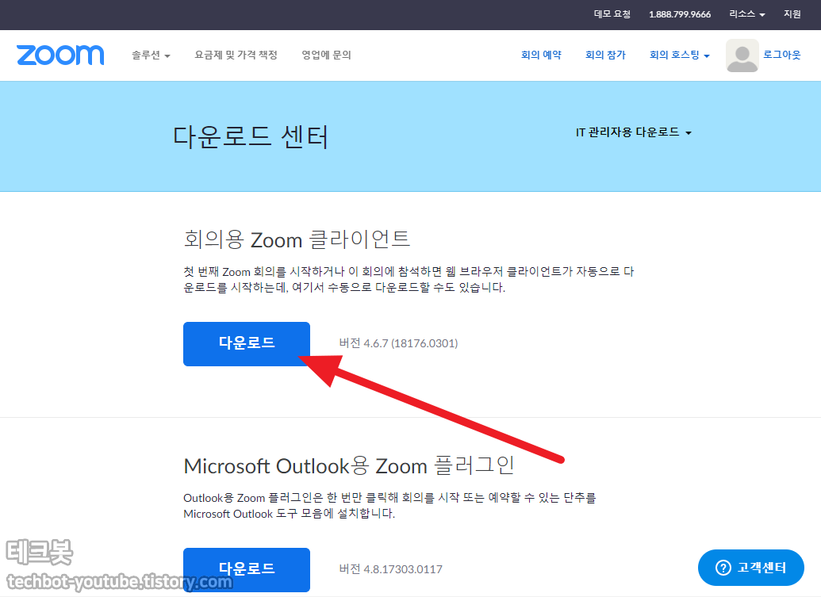821x597 pixels.
Task: Expand the 솔루션 dropdown menu
Action: [x=151, y=55]
